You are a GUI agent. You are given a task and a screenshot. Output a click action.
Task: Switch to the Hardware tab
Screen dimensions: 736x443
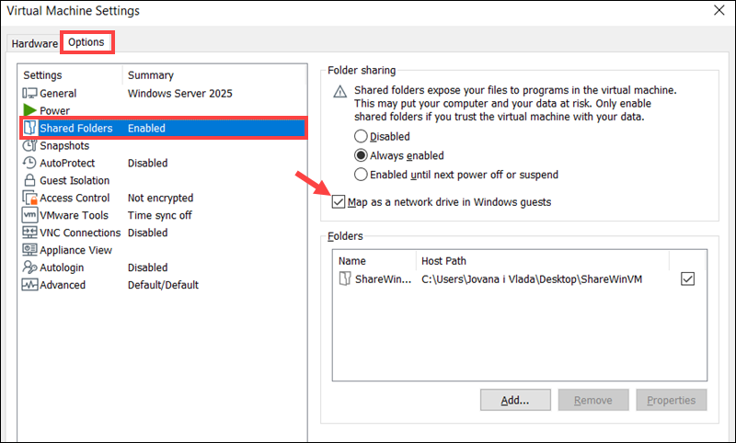(34, 44)
